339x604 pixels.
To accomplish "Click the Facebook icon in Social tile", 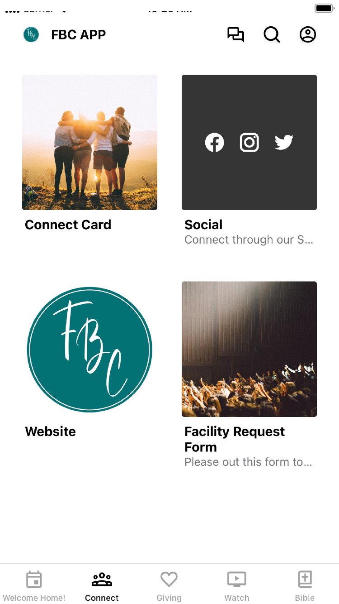I will tap(214, 143).
